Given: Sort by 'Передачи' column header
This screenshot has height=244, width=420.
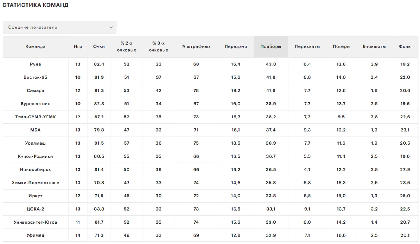Looking at the screenshot, I should click(x=236, y=46).
